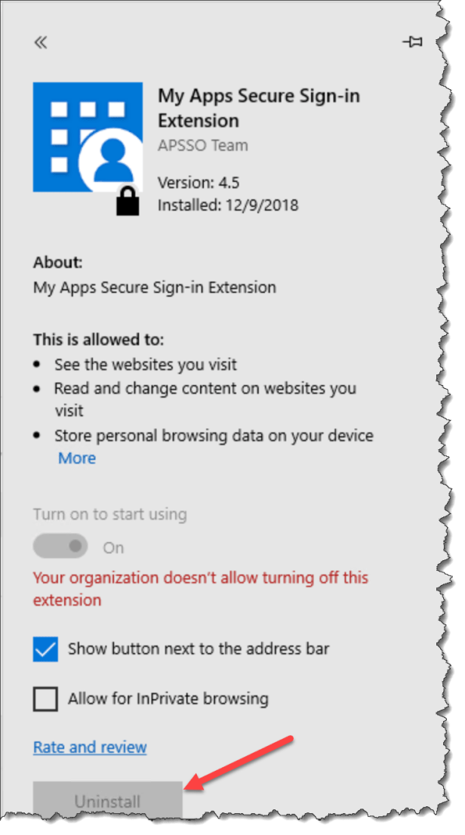Screen dimensions: 465x835
Task: Click the lock badge on the extension icon
Action: (x=127, y=202)
